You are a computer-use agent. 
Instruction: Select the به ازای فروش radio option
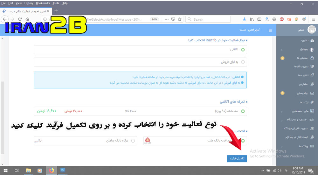click(x=243, y=62)
